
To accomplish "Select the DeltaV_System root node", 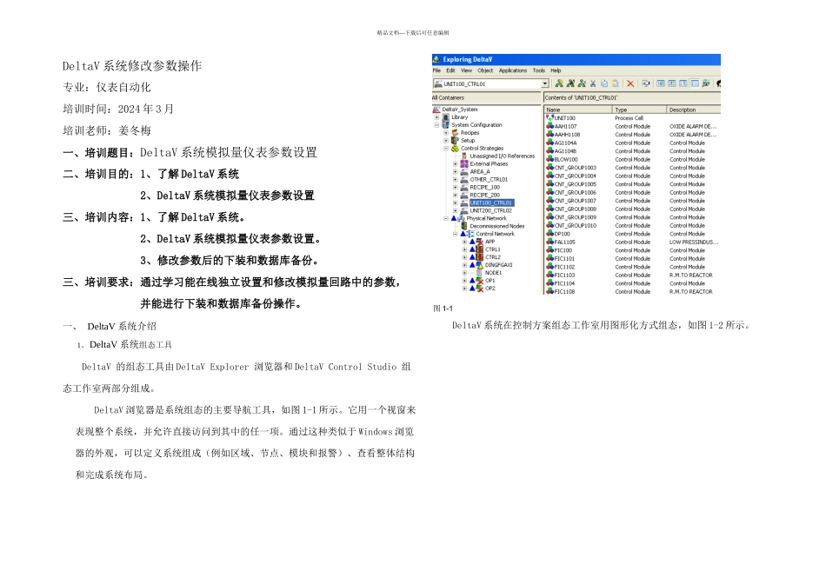I will (460, 109).
